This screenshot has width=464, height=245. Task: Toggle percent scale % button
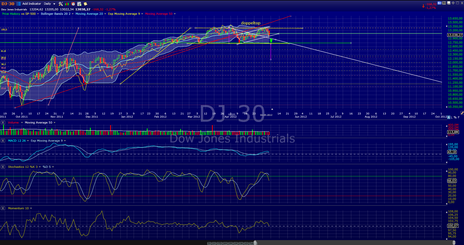455,117
